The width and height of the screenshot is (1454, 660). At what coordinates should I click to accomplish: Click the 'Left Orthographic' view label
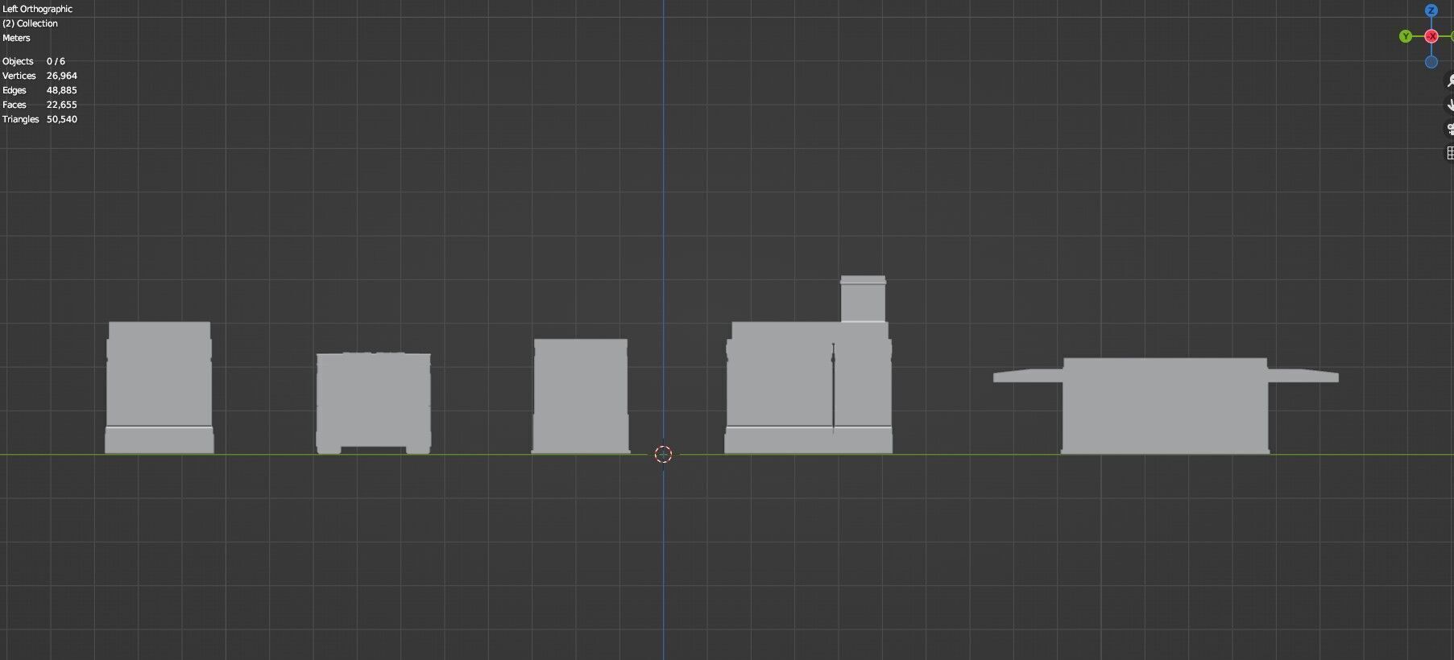pyautogui.click(x=37, y=9)
